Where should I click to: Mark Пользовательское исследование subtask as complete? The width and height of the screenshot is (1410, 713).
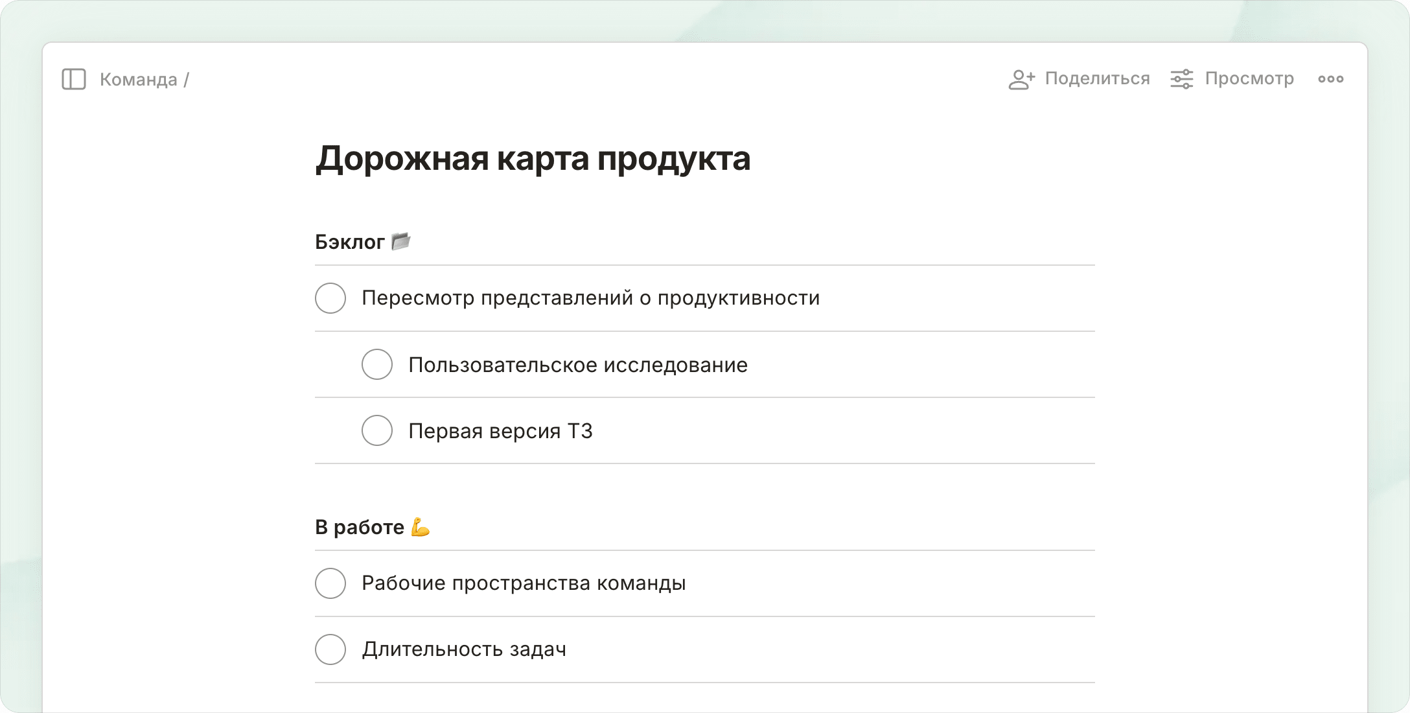click(377, 364)
